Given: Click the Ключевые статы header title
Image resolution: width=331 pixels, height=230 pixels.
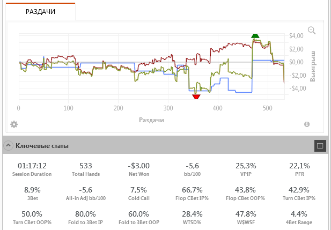Looking at the screenshot, I should [x=42, y=145].
